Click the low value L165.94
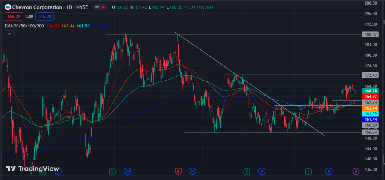The height and width of the screenshot is (180, 385). pyautogui.click(x=157, y=7)
